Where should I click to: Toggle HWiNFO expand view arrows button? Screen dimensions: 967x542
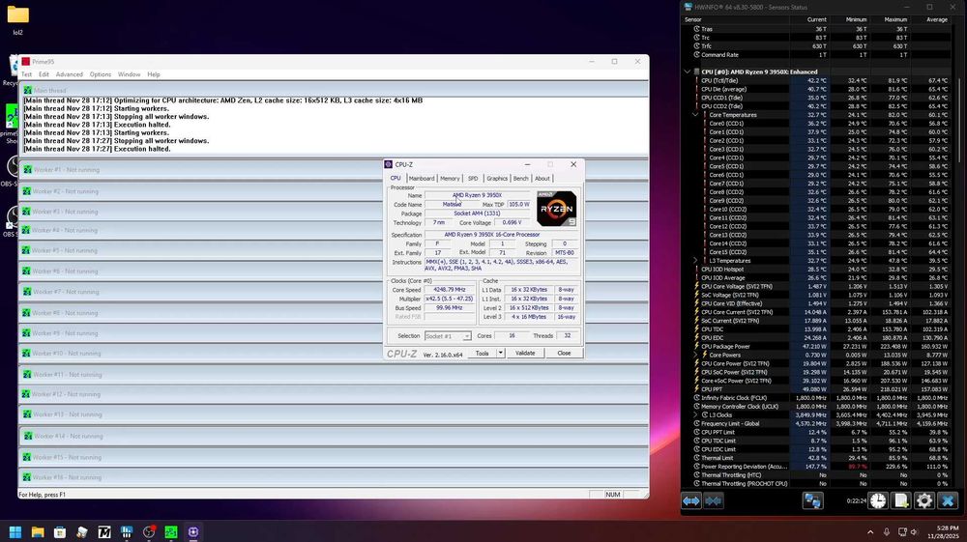(x=691, y=500)
